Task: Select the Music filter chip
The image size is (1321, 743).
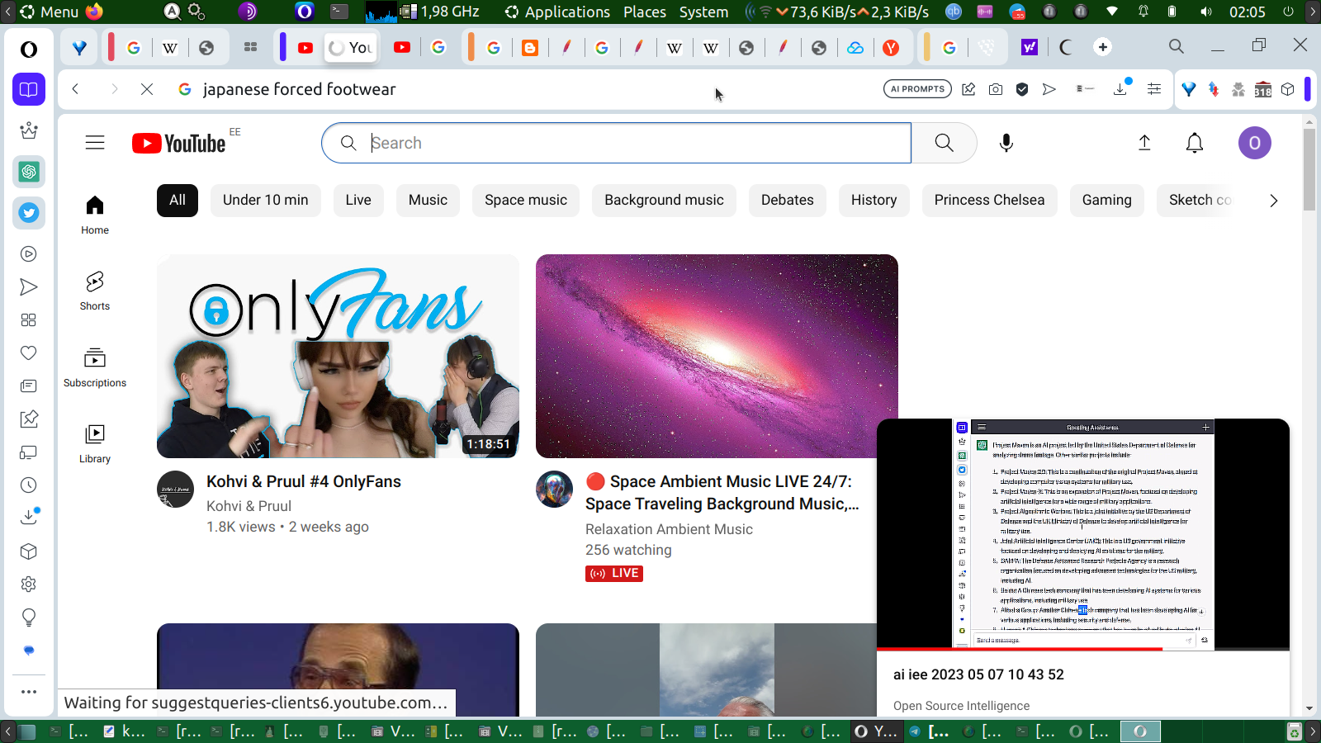Action: point(428,201)
